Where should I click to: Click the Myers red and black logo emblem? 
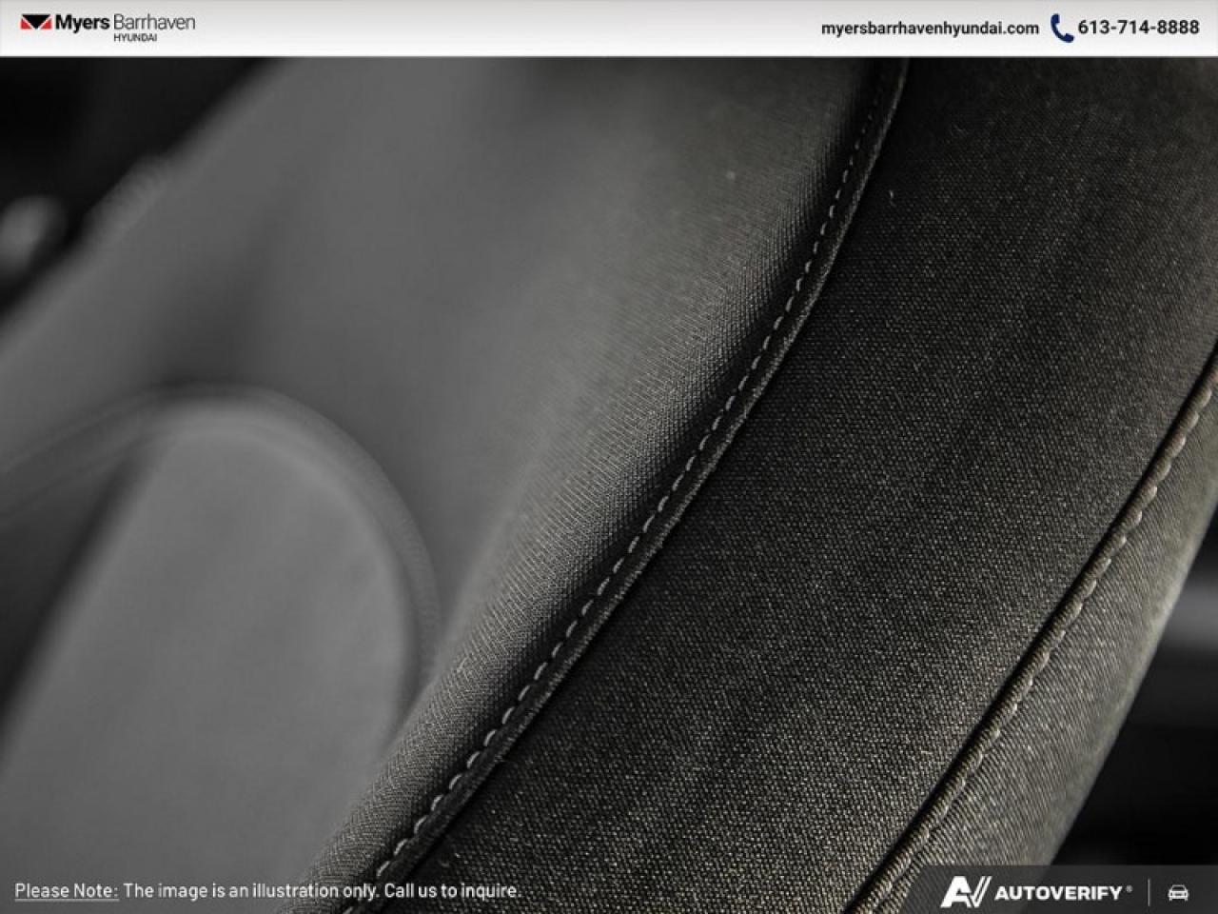point(35,23)
